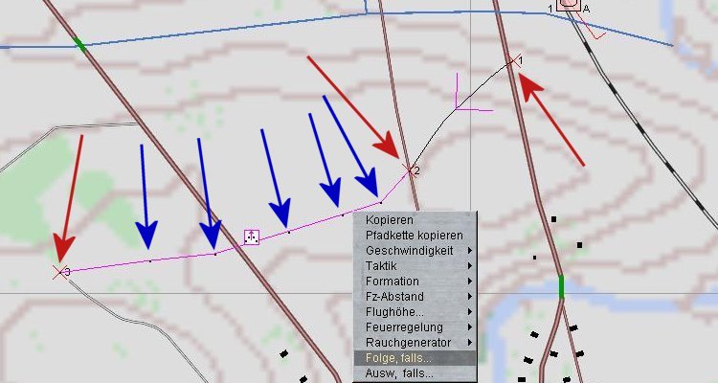Open the Flughöhe... entry

point(415,311)
